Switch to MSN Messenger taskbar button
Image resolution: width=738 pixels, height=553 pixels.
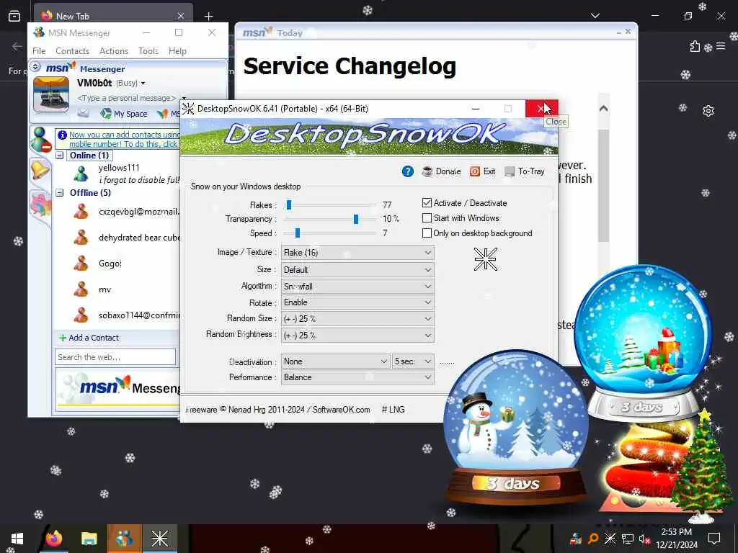click(124, 539)
